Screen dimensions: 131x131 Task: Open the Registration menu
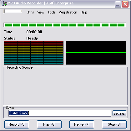pos(68,12)
